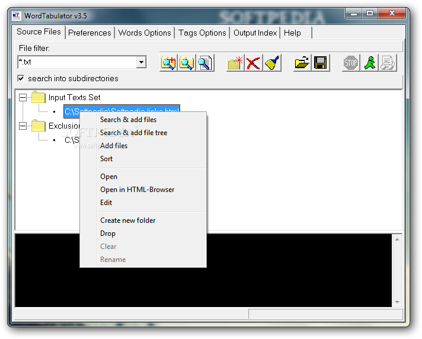Click the Search & add files toolbar icon
This screenshot has width=422, height=339.
coord(168,63)
